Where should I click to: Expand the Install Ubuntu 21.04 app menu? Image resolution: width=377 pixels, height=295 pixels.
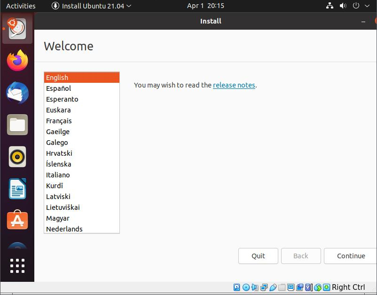tap(91, 6)
